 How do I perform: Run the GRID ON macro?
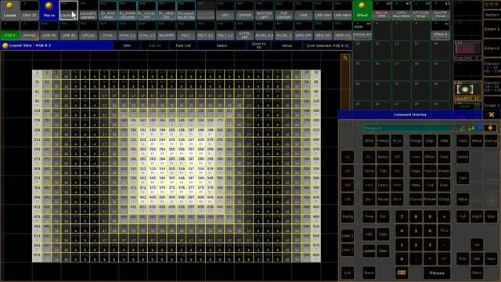click(323, 31)
